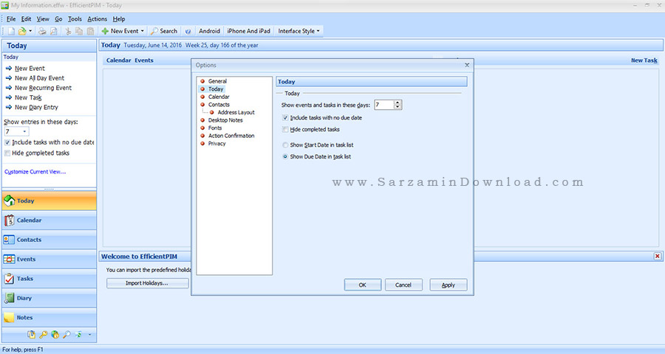Click the navigation pane configure buttons arrow
This screenshot has width=665, height=354.
pos(89,335)
